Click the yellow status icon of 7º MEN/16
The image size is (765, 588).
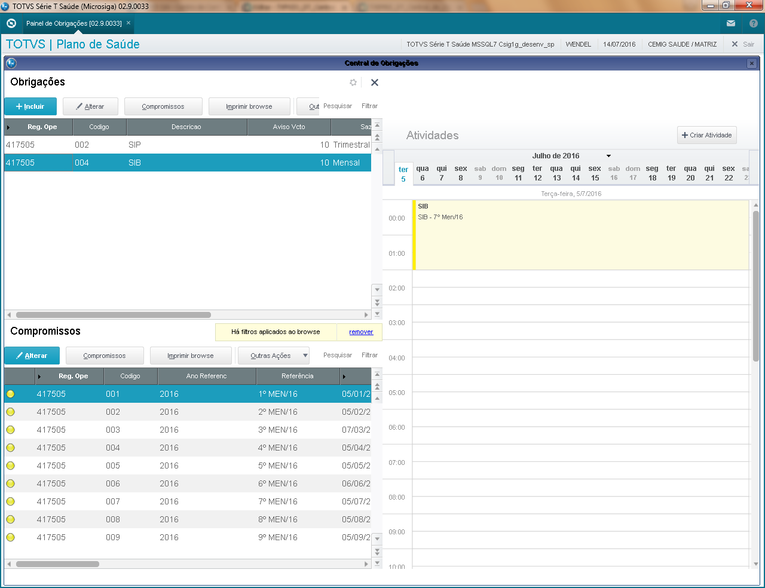point(10,501)
